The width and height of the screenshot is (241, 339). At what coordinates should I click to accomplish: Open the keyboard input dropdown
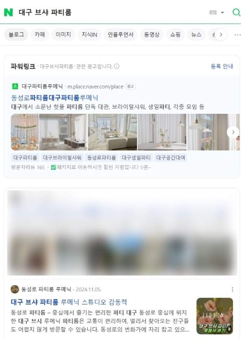coord(216,12)
